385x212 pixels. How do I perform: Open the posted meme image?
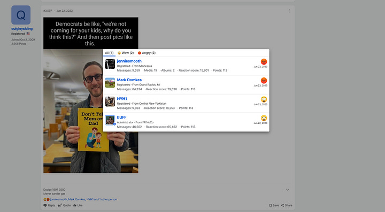[x=91, y=95]
